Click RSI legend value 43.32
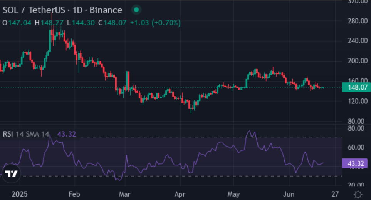The width and height of the screenshot is (371, 200). 67,134
